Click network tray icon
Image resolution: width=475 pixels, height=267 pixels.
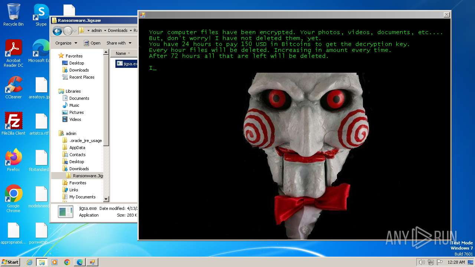point(430,262)
